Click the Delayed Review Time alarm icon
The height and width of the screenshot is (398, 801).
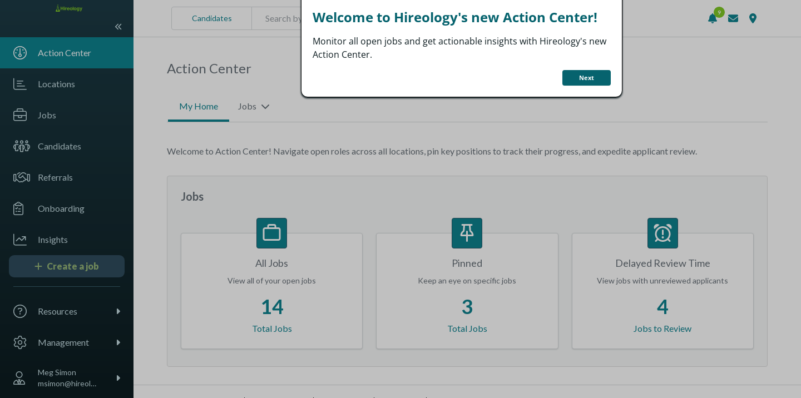[662, 233]
